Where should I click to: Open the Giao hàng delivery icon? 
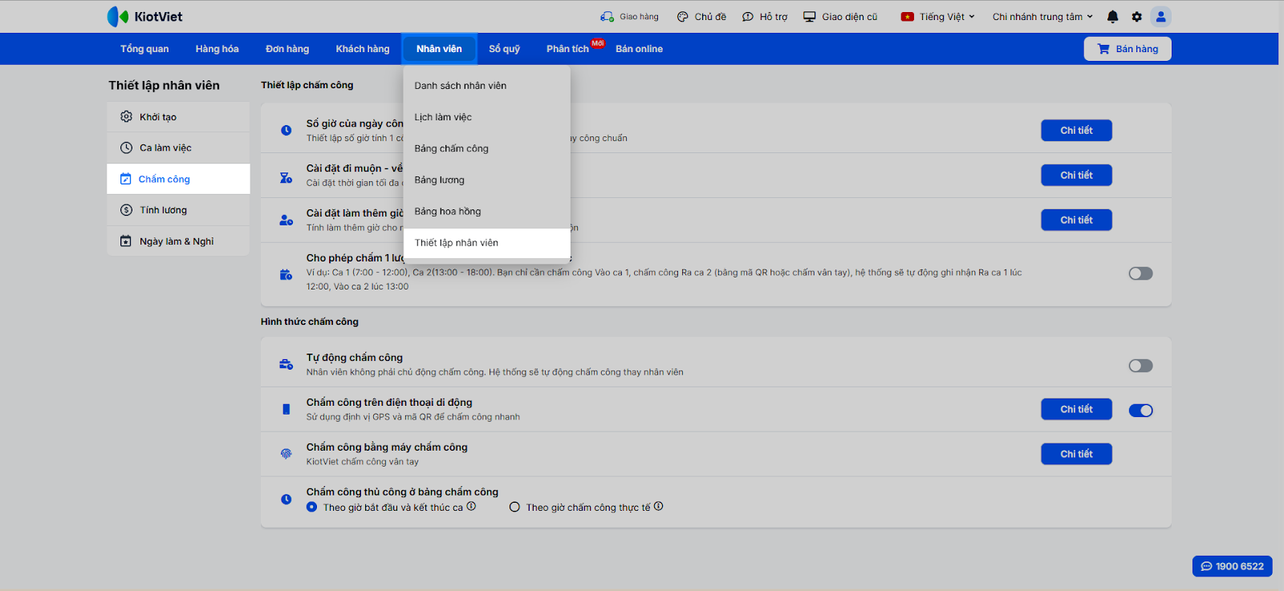click(607, 17)
